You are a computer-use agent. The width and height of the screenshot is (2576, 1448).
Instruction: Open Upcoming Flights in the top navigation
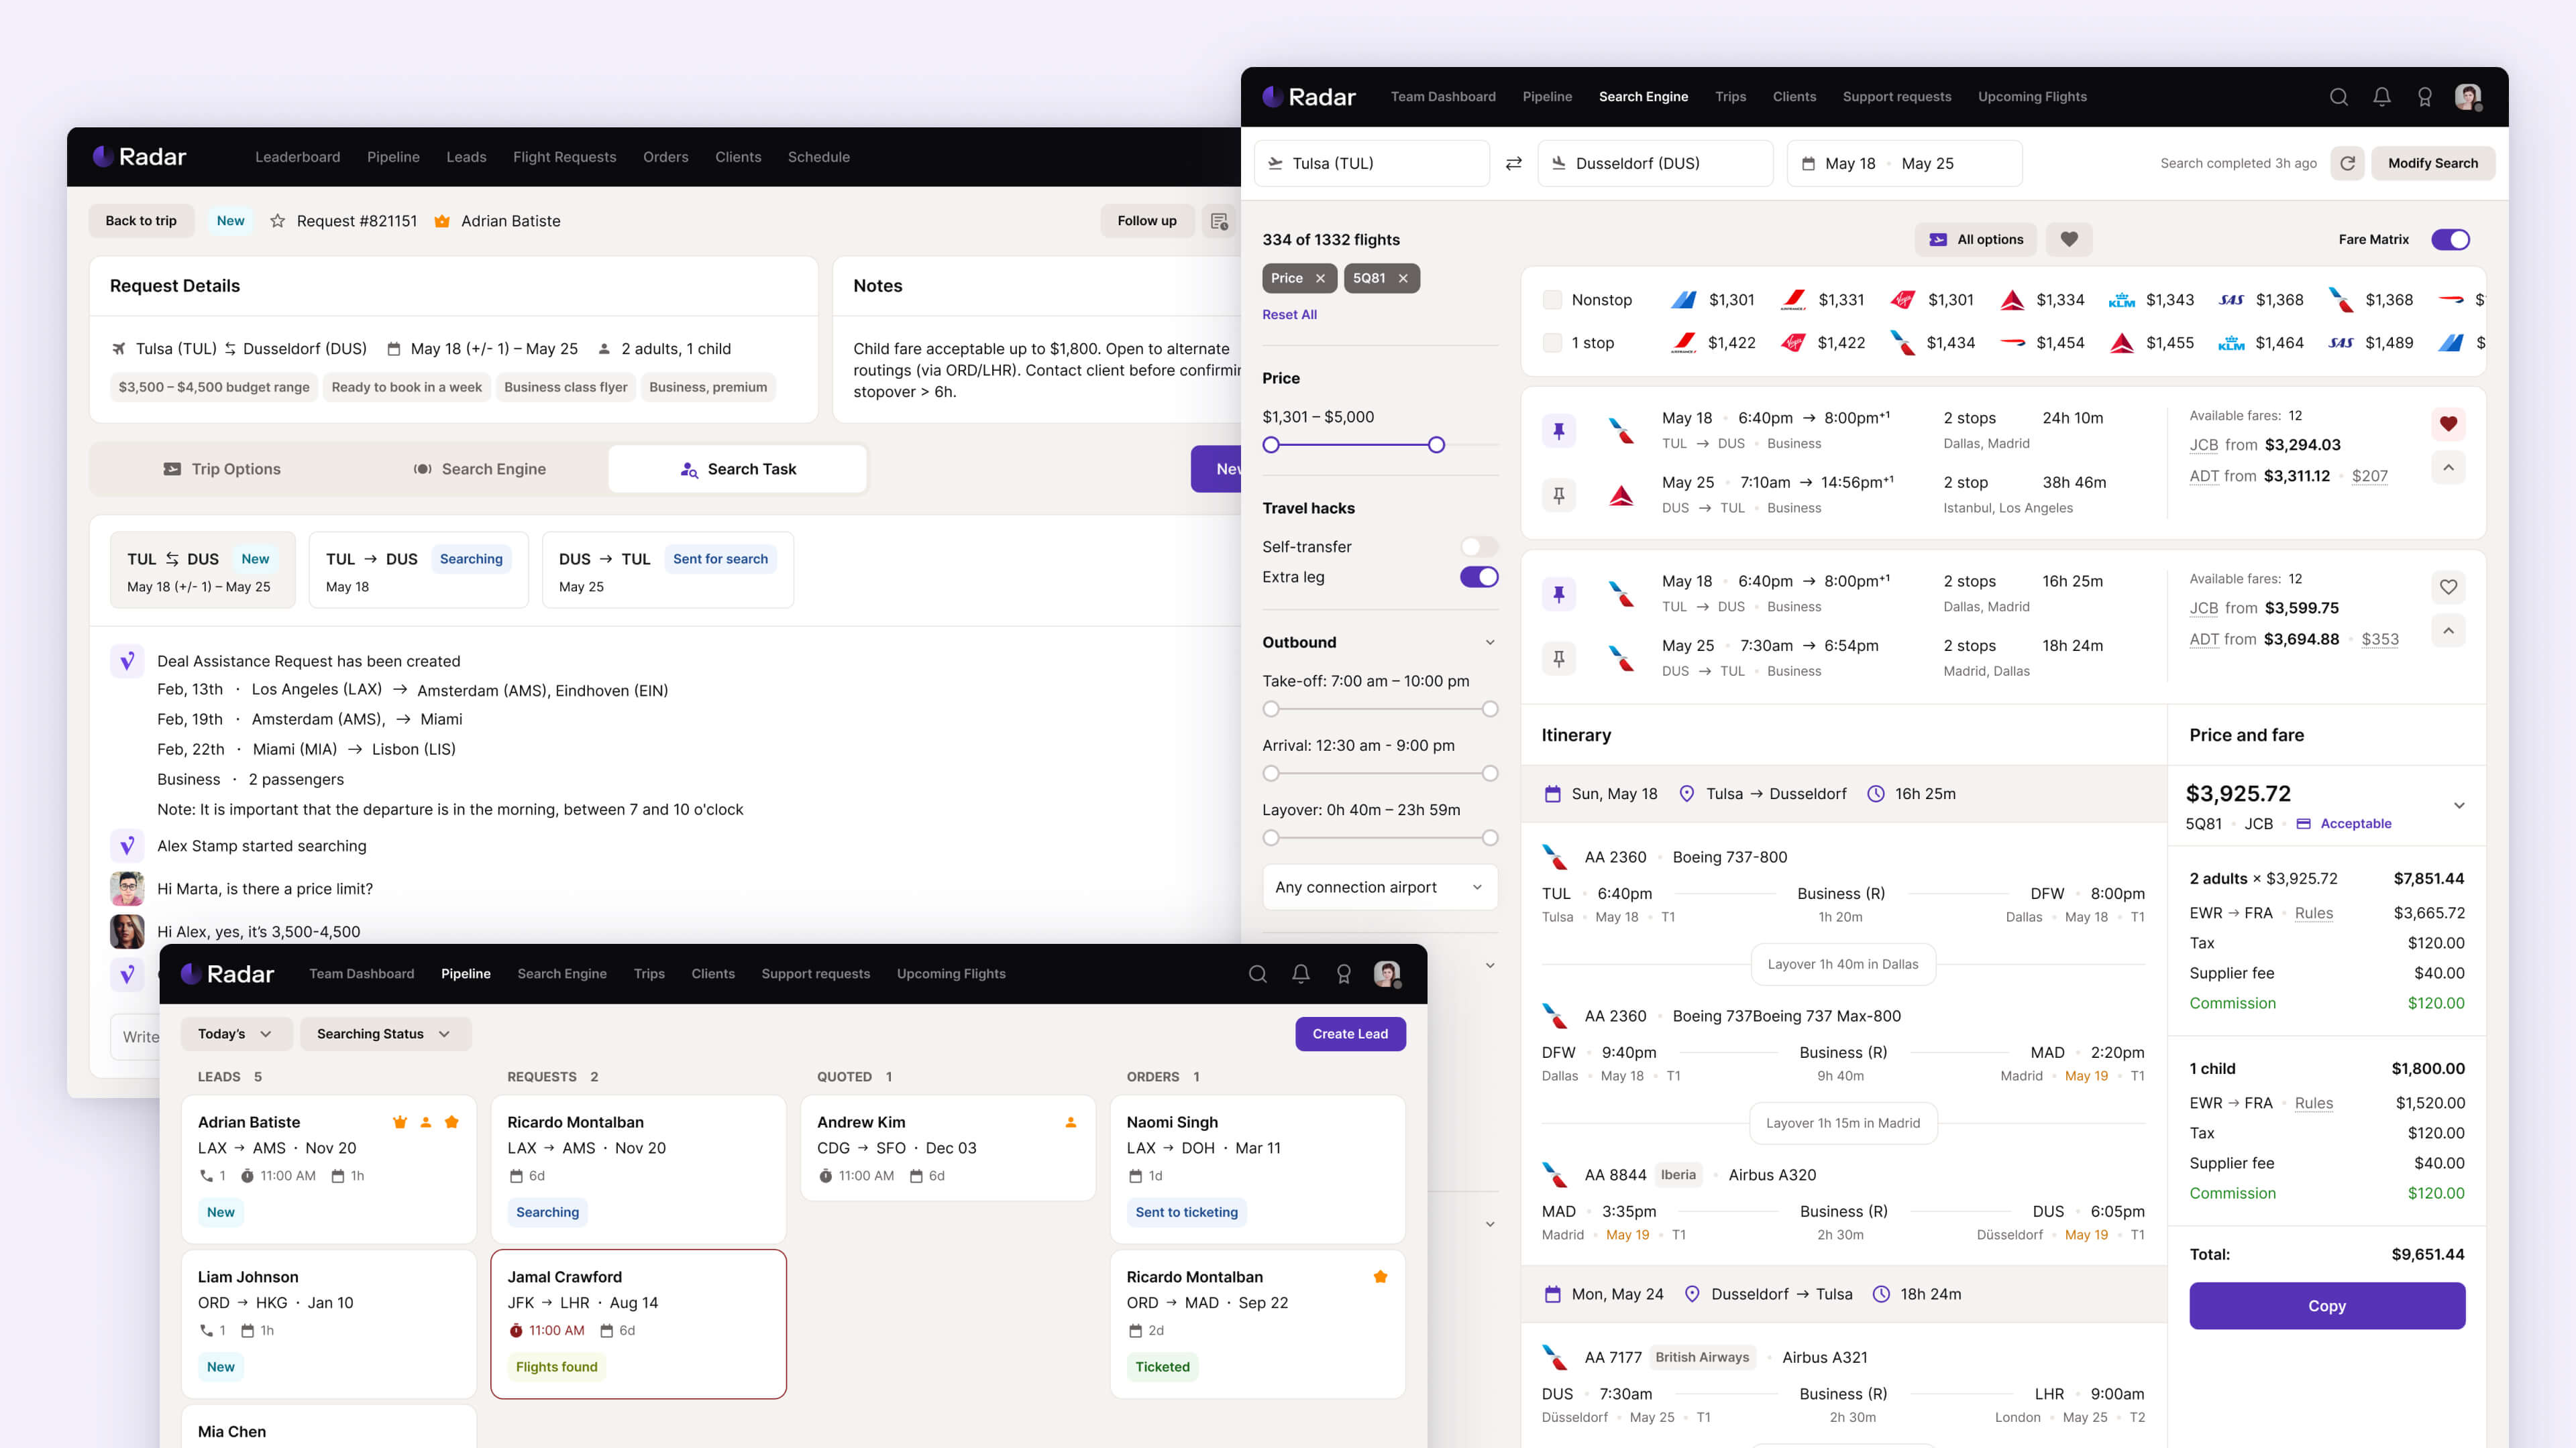point(2032,97)
